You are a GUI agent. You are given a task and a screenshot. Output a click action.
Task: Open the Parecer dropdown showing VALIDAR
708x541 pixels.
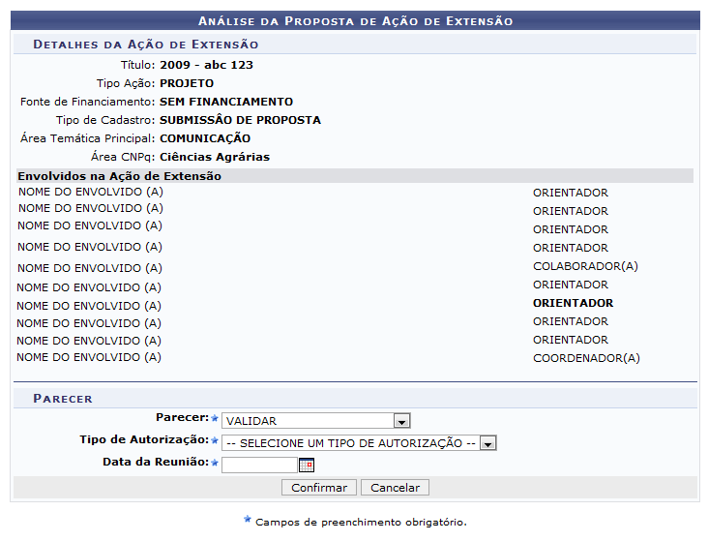(x=315, y=421)
